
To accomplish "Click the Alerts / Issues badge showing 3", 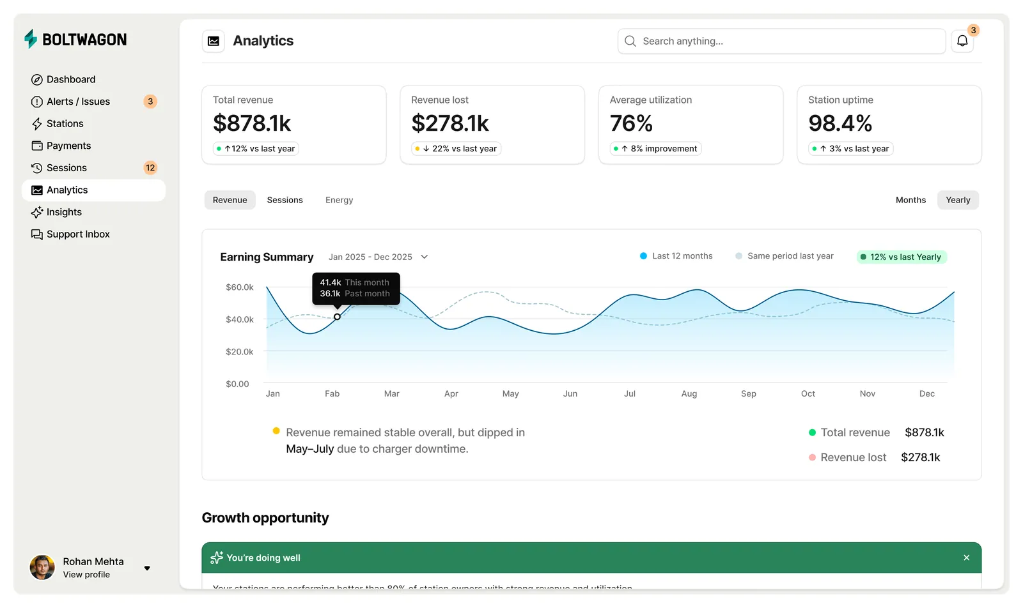I will tap(150, 102).
